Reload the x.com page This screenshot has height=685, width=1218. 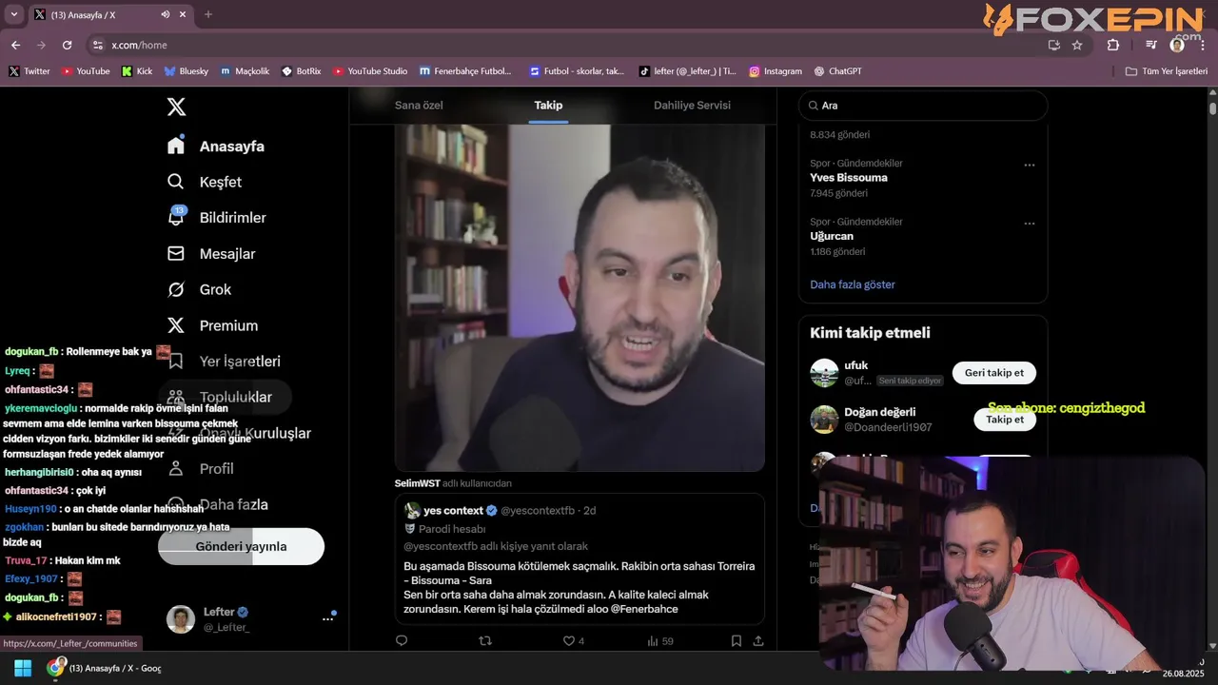click(67, 45)
